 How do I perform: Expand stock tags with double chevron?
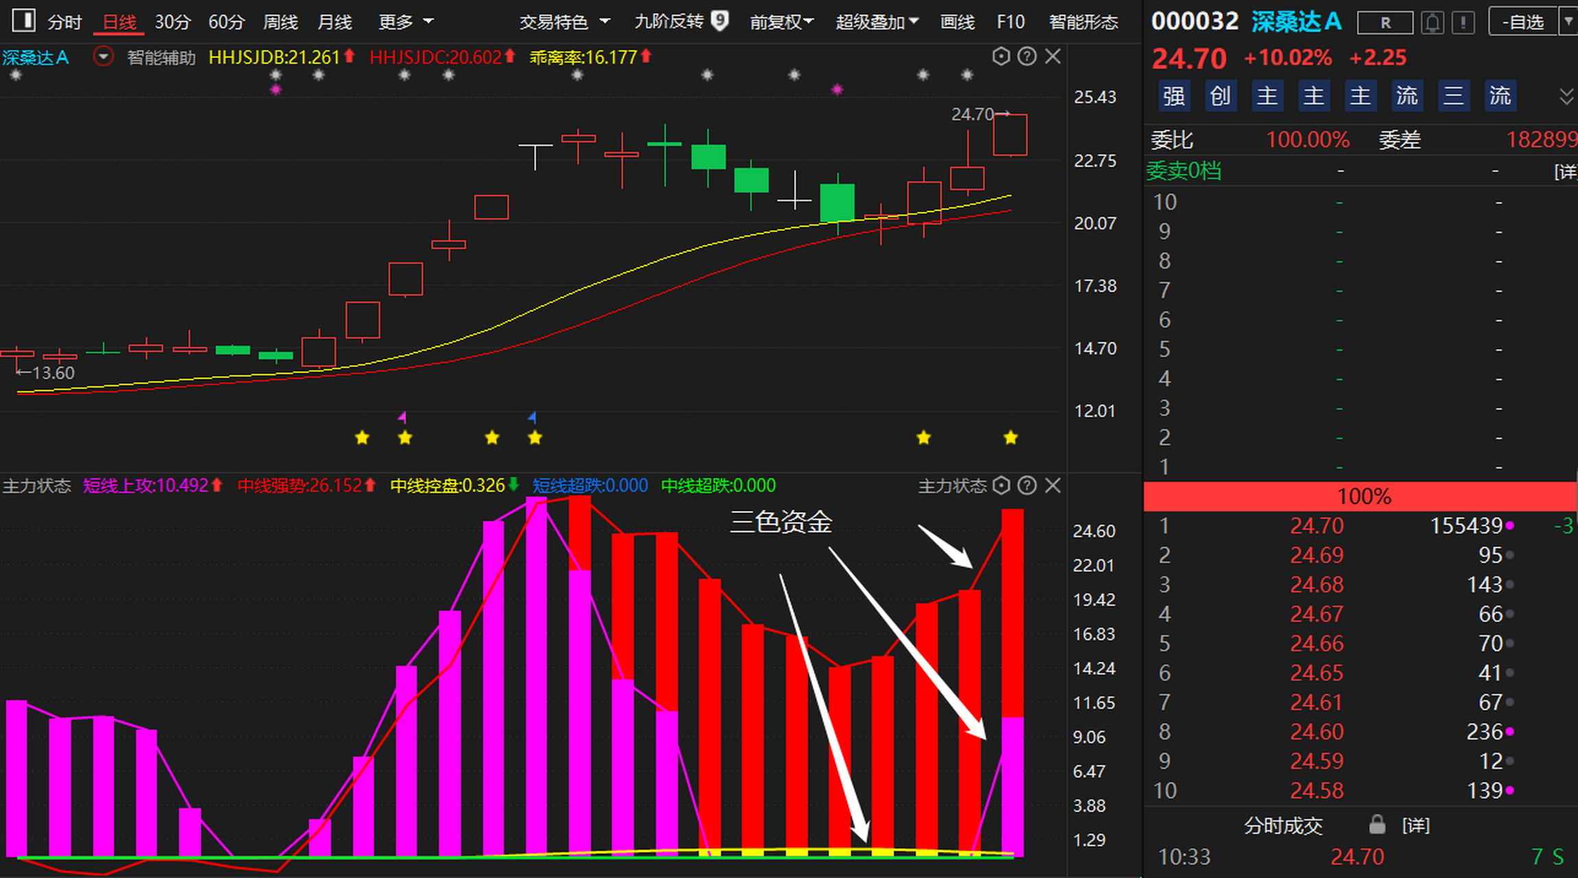coord(1566,96)
